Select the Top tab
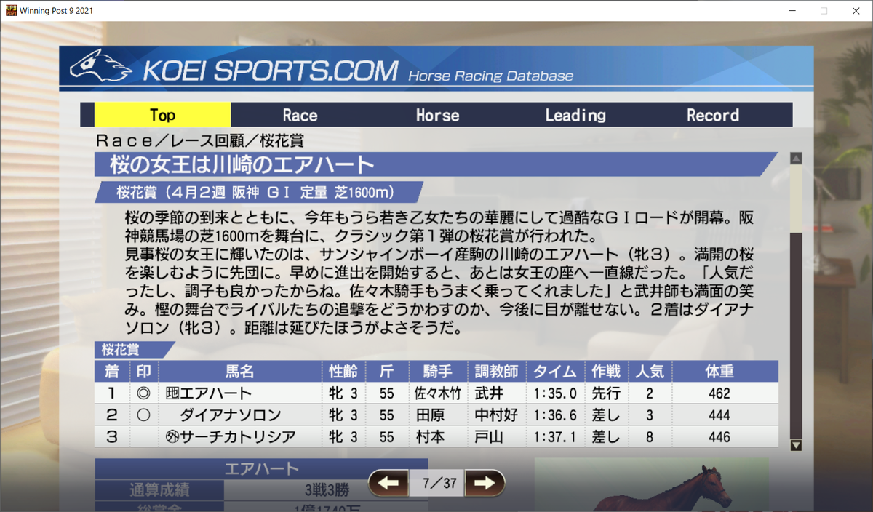The image size is (873, 512). click(x=163, y=115)
